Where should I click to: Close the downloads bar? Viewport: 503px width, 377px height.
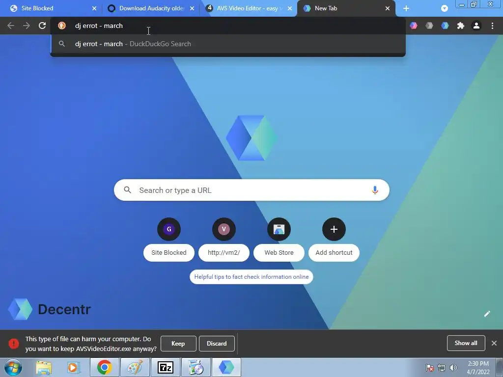tap(494, 343)
